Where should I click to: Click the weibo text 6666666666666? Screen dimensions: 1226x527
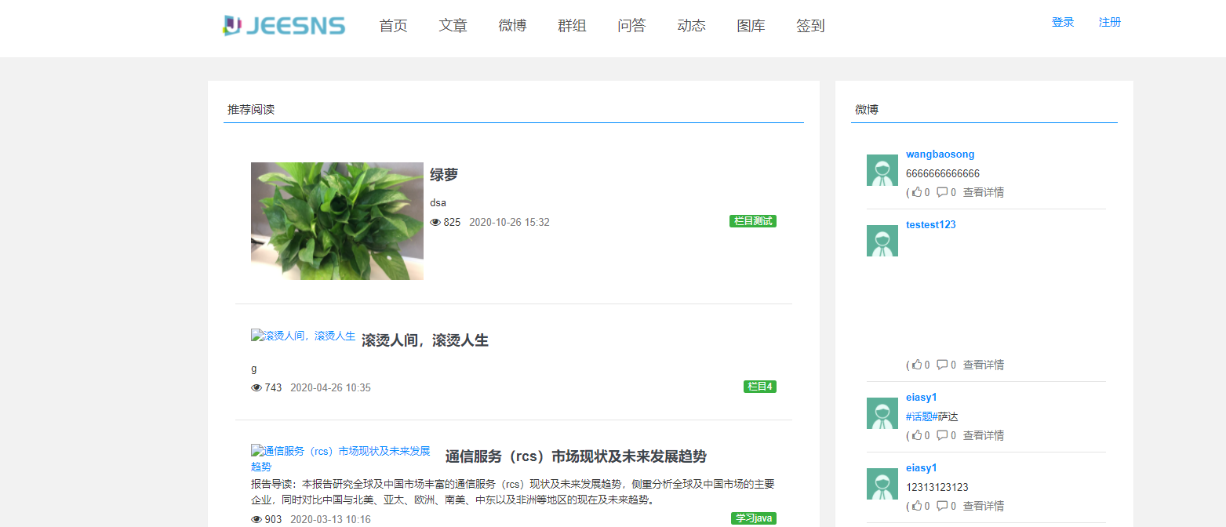[943, 173]
